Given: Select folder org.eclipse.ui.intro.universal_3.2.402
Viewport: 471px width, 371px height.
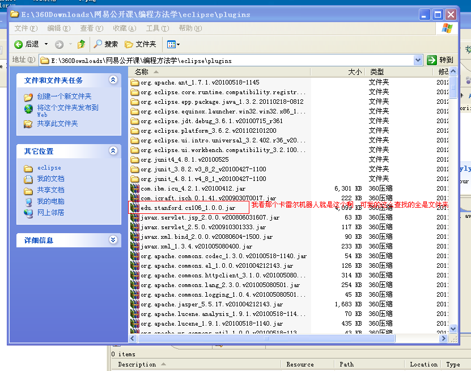Looking at the screenshot, I should (x=223, y=141).
